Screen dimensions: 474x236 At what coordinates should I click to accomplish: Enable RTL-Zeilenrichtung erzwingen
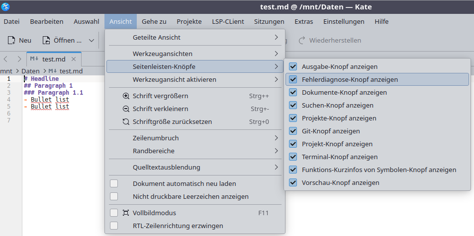tap(114, 226)
